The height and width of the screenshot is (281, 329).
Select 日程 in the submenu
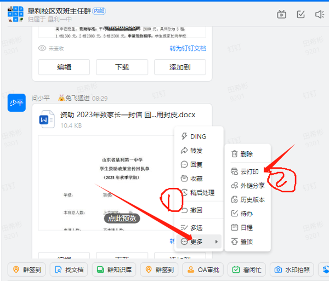(x=248, y=227)
